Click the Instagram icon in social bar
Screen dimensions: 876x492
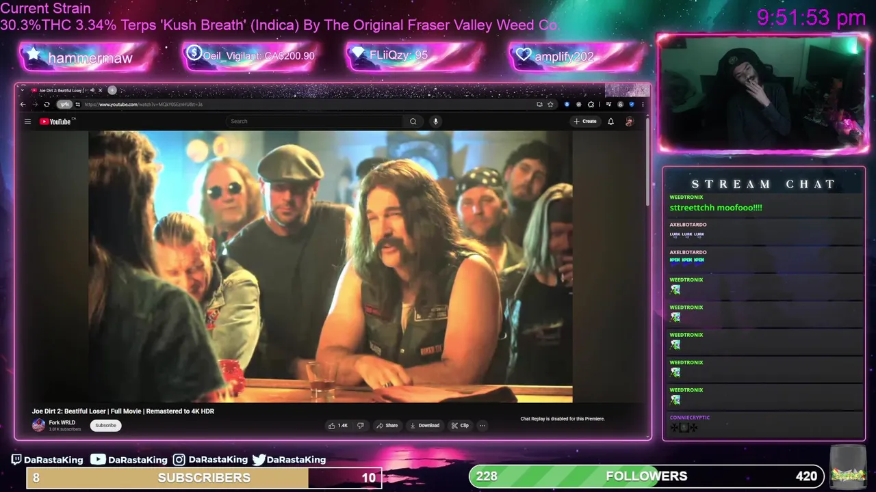(179, 460)
